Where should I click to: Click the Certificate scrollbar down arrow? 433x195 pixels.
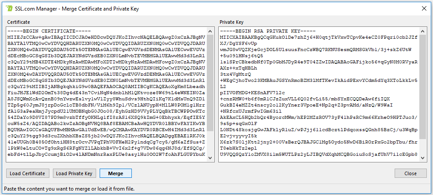(x=210, y=159)
